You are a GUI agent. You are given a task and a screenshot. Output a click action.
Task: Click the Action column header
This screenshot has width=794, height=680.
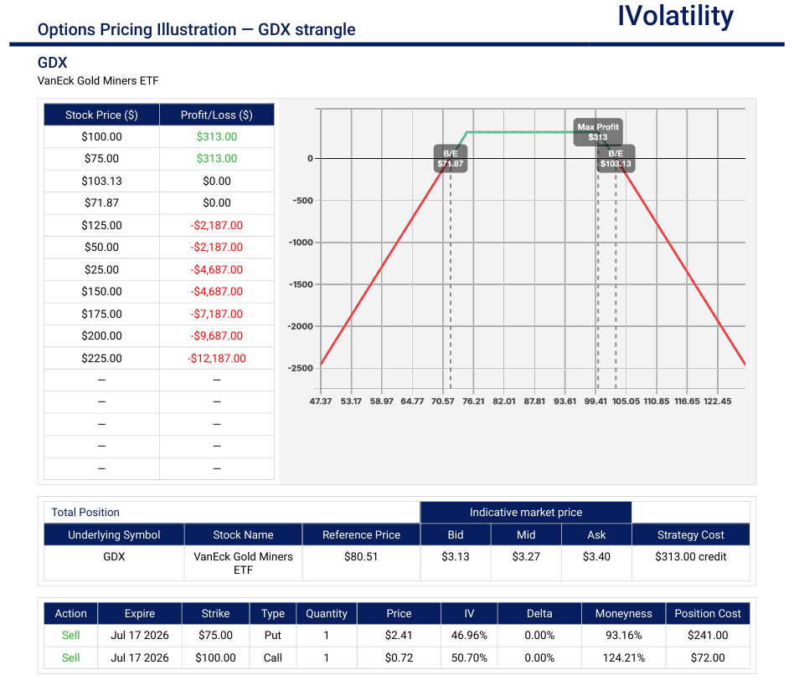(70, 613)
